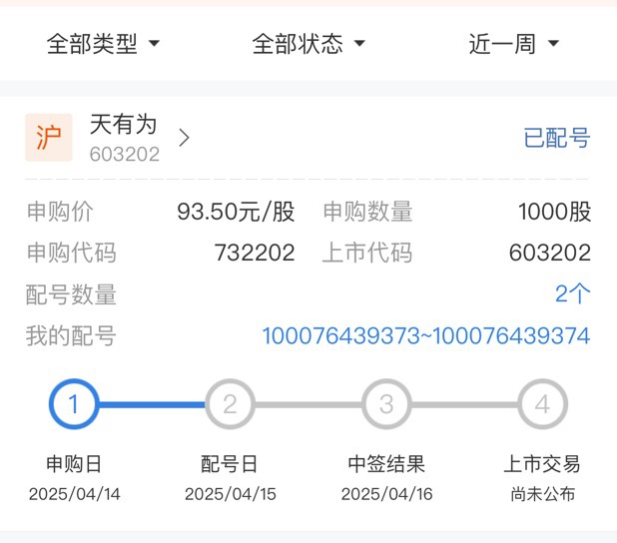The height and width of the screenshot is (543, 617).
Task: Click the 上市交易 step label
Action: coord(542,464)
